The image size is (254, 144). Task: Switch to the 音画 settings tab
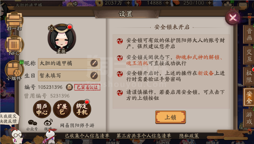pyautogui.click(x=249, y=34)
